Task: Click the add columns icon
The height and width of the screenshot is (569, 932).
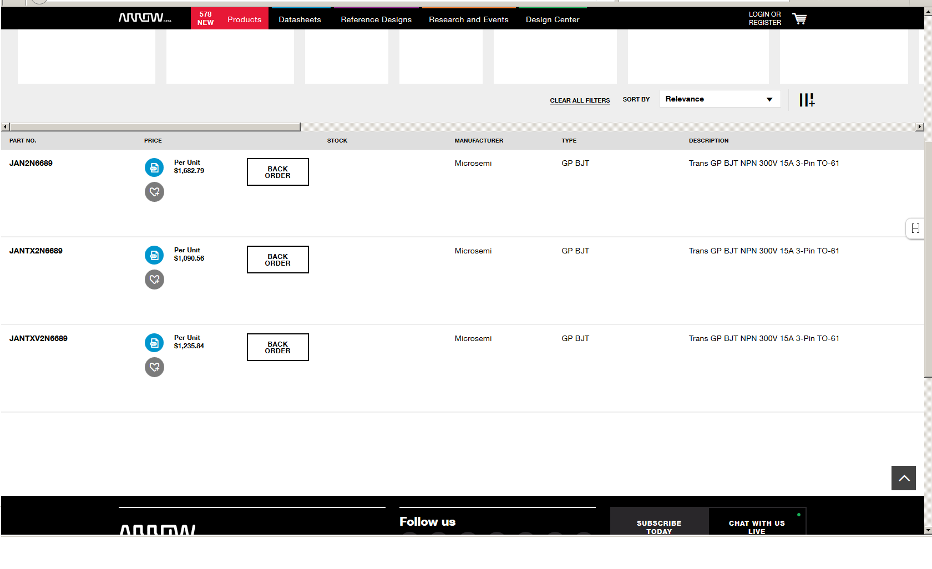Action: (807, 100)
